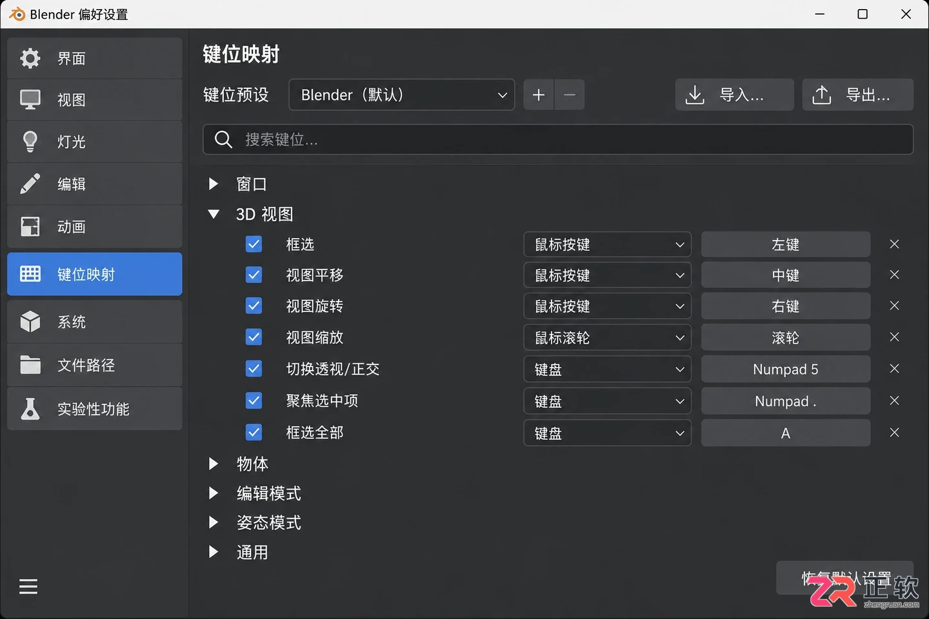This screenshot has height=619, width=929.
Task: Expand the 通用 keymap category
Action: pos(214,552)
